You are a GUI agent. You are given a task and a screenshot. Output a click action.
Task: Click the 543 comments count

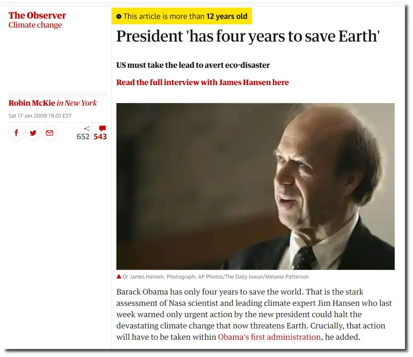[100, 136]
